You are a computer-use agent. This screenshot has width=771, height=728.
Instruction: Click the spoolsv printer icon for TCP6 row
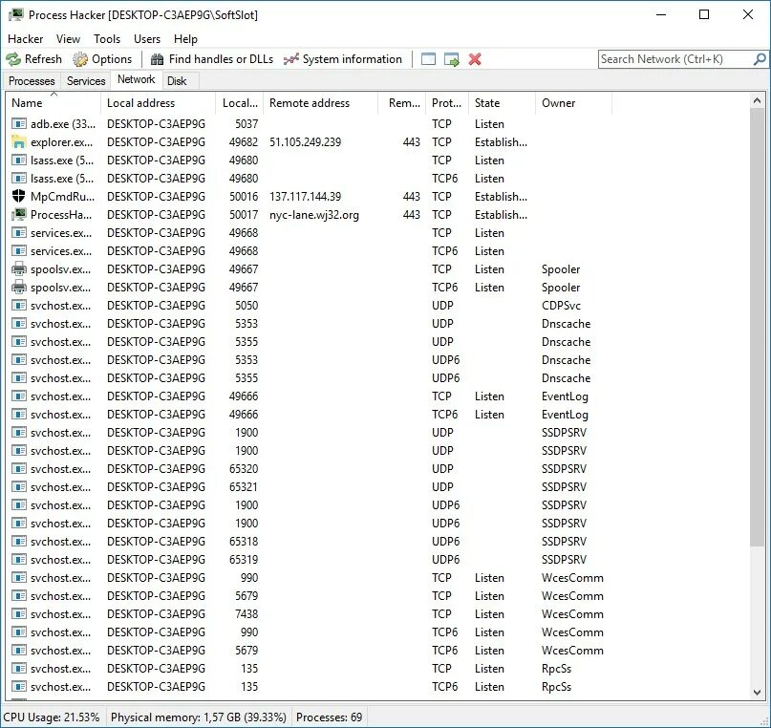tap(19, 287)
